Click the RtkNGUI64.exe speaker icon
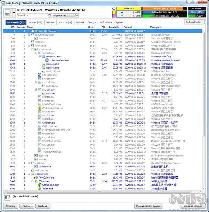 coord(36,178)
